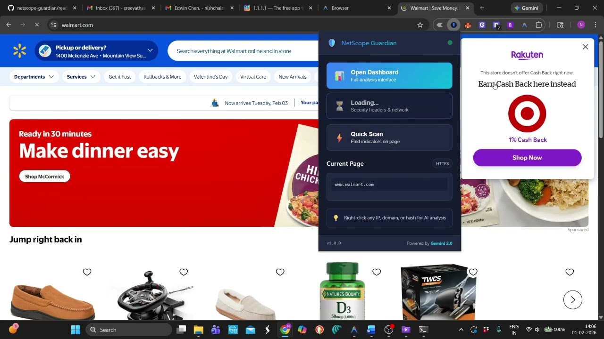The image size is (604, 339).
Task: Click the NetScope Guardian shield logo
Action: pyautogui.click(x=332, y=43)
